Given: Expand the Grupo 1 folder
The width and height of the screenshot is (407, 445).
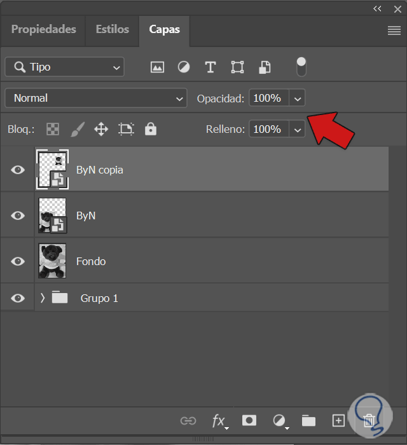Looking at the screenshot, I should click(x=42, y=298).
